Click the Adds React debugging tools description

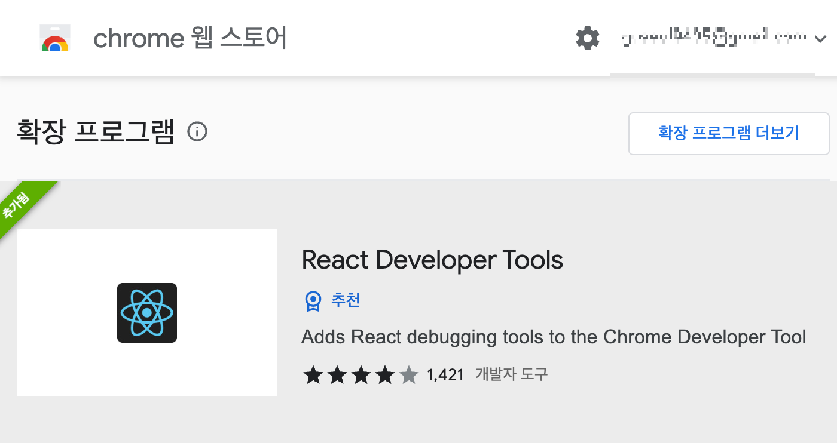[554, 337]
